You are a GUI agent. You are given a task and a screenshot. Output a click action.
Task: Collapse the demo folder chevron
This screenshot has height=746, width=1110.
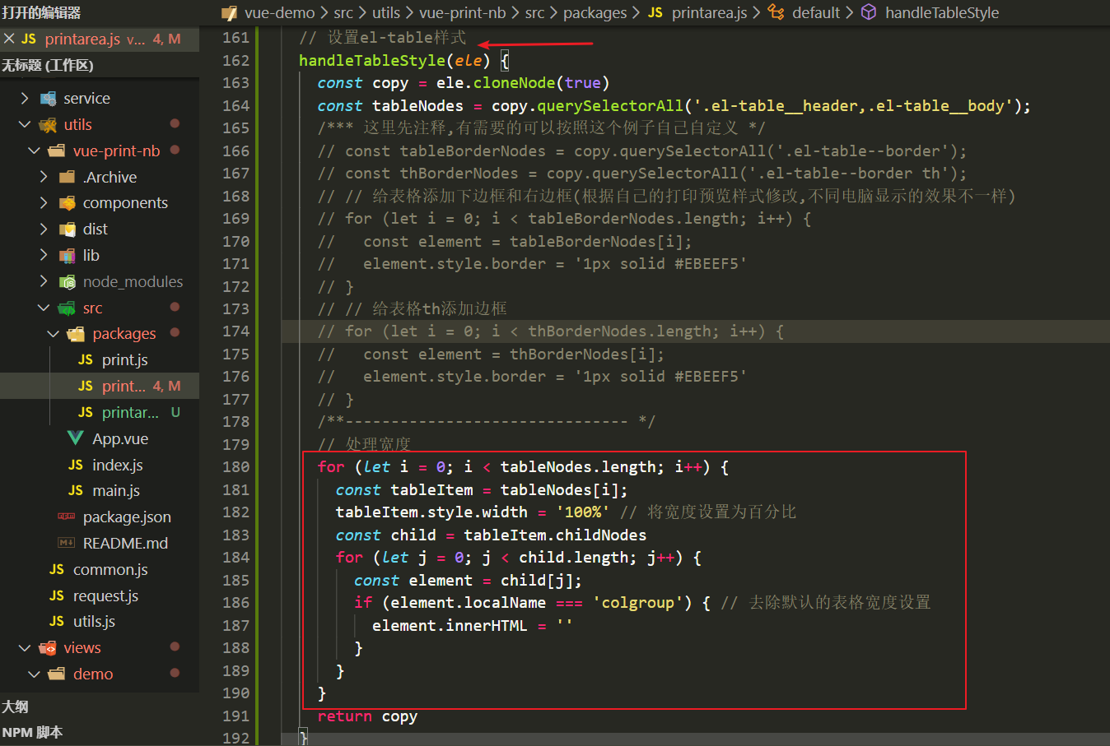click(34, 674)
